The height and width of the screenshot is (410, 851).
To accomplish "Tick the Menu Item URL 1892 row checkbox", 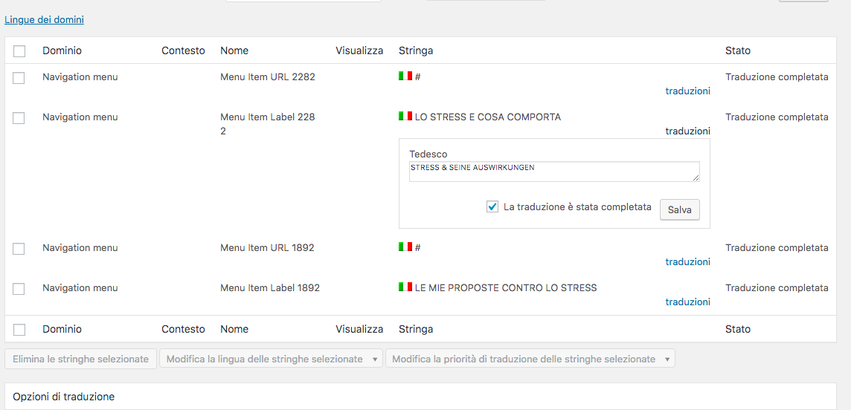I will (x=19, y=249).
